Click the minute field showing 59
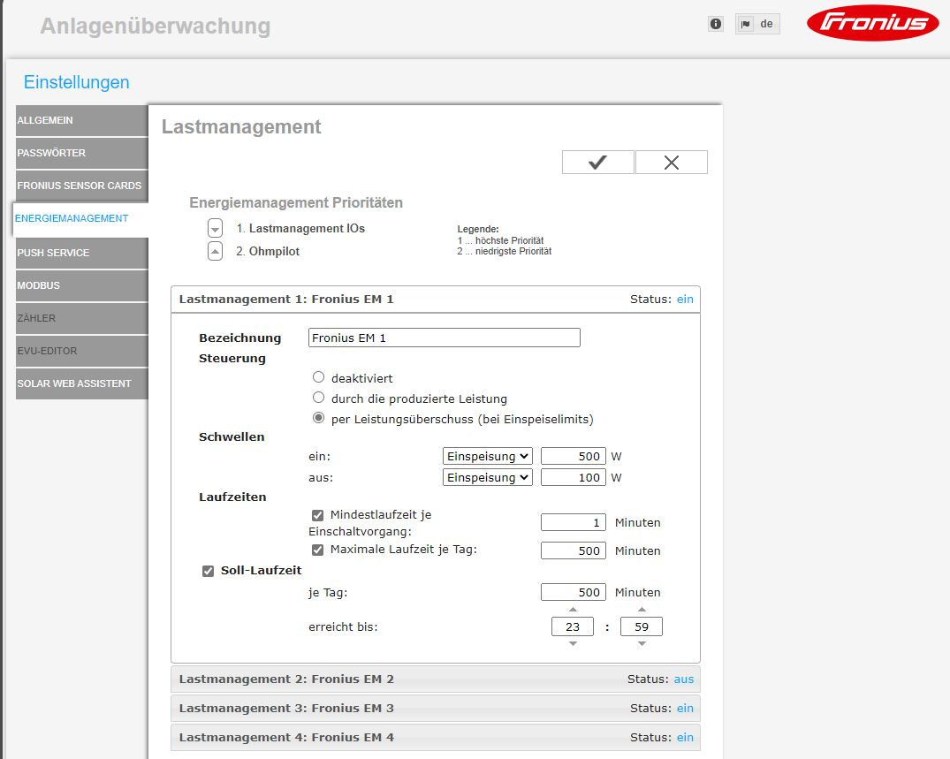 (x=642, y=627)
